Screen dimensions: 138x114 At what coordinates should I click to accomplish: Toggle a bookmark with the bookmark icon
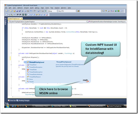click(x=29, y=15)
